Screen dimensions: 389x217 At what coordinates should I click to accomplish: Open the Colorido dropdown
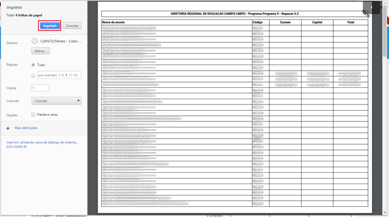56,101
